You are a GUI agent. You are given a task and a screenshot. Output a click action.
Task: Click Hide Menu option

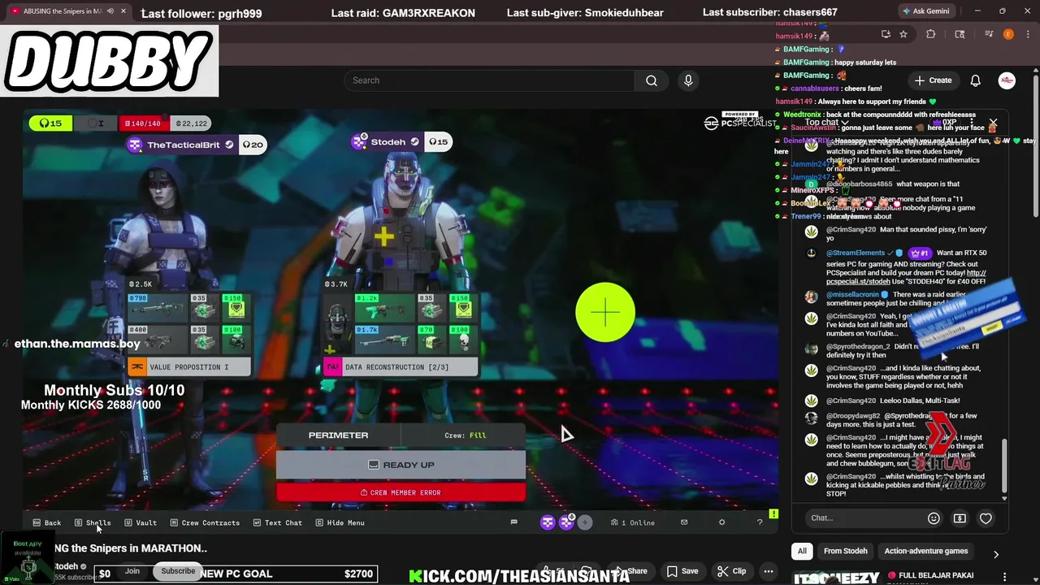(x=340, y=522)
